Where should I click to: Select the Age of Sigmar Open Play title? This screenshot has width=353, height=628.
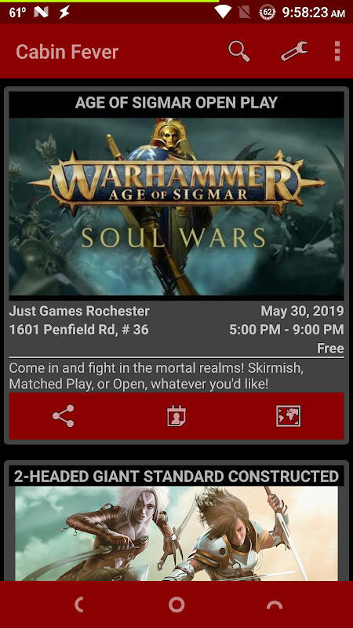[176, 103]
